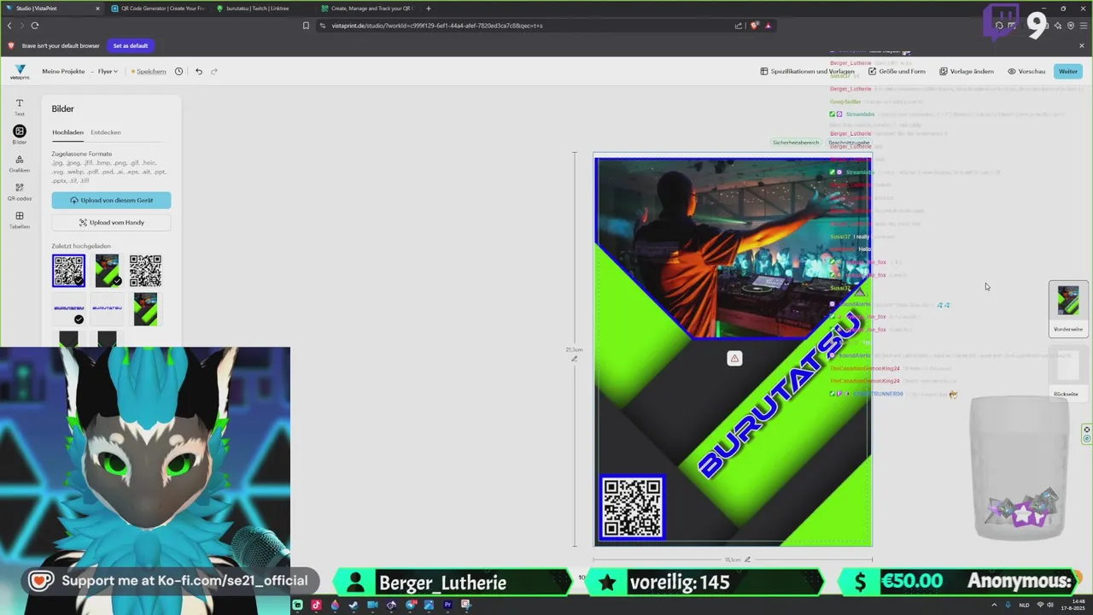Edit the flyer width pencil icon
This screenshot has width=1093, height=615.
[747, 559]
